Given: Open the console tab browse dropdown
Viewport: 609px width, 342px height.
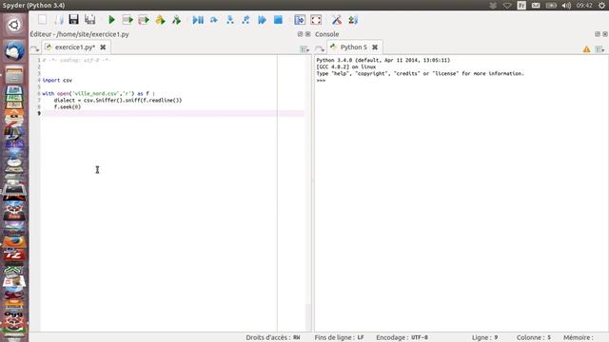Looking at the screenshot, I should tap(320, 48).
